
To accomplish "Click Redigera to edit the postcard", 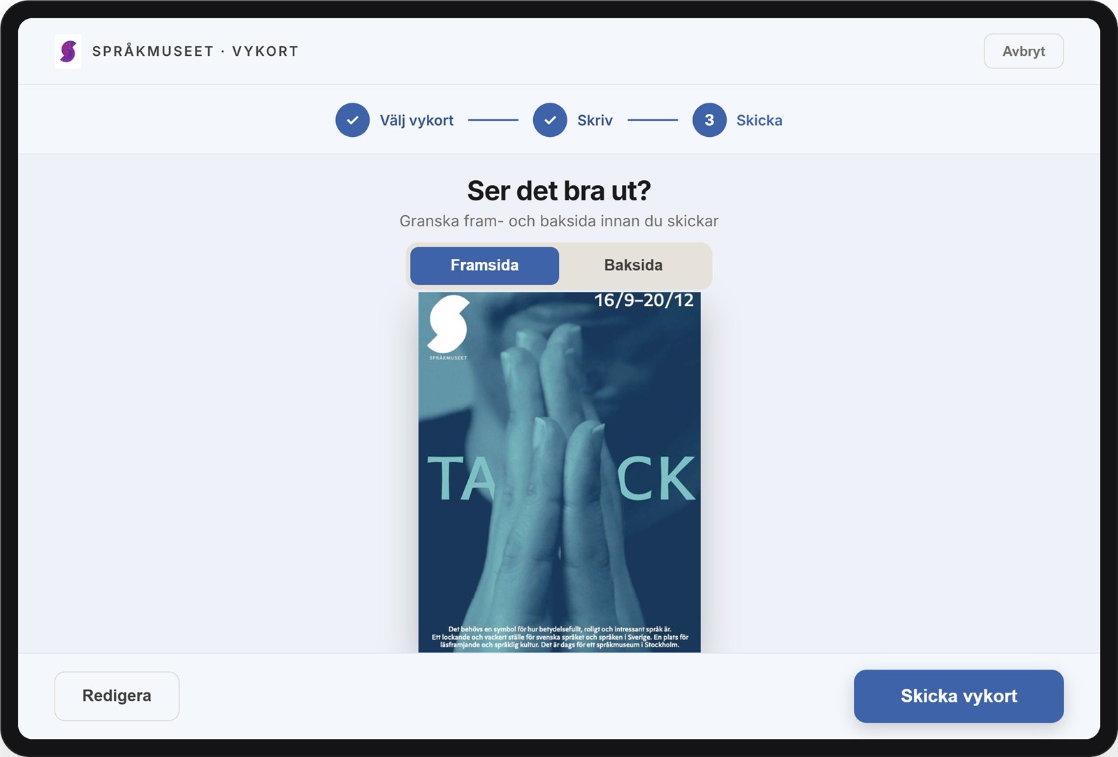I will click(117, 696).
